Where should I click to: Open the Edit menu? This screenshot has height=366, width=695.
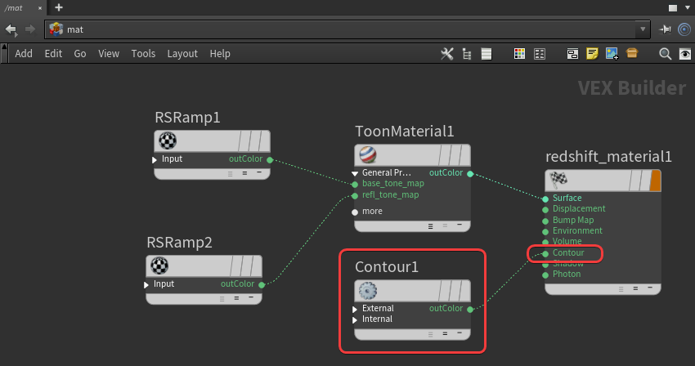tap(53, 54)
